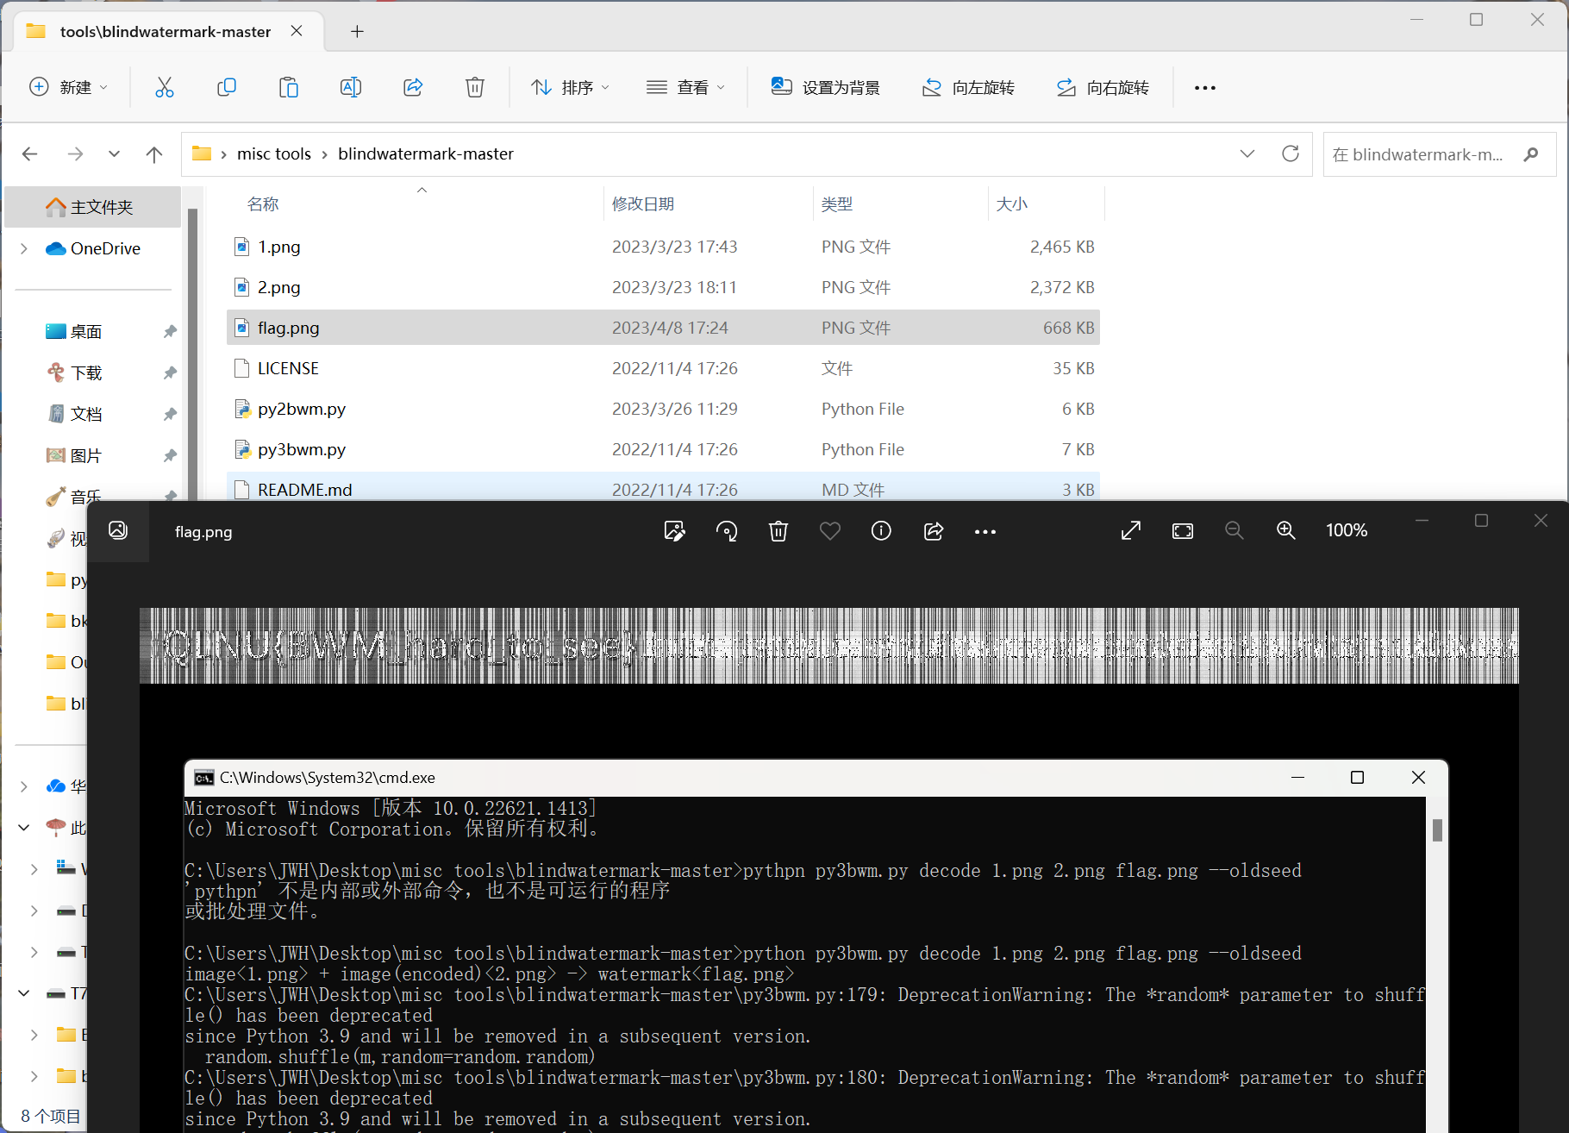The height and width of the screenshot is (1133, 1569).
Task: Sort by the Size (大小) column header
Action: click(x=1012, y=204)
